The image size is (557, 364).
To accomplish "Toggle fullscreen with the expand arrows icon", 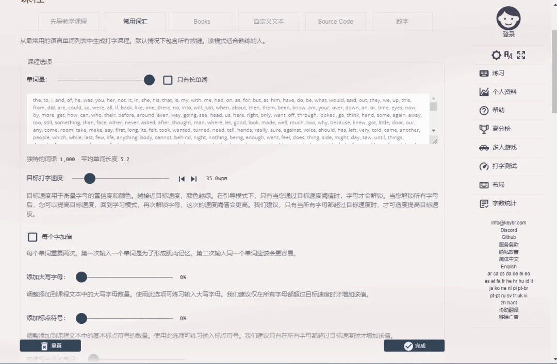I will tap(521, 55).
